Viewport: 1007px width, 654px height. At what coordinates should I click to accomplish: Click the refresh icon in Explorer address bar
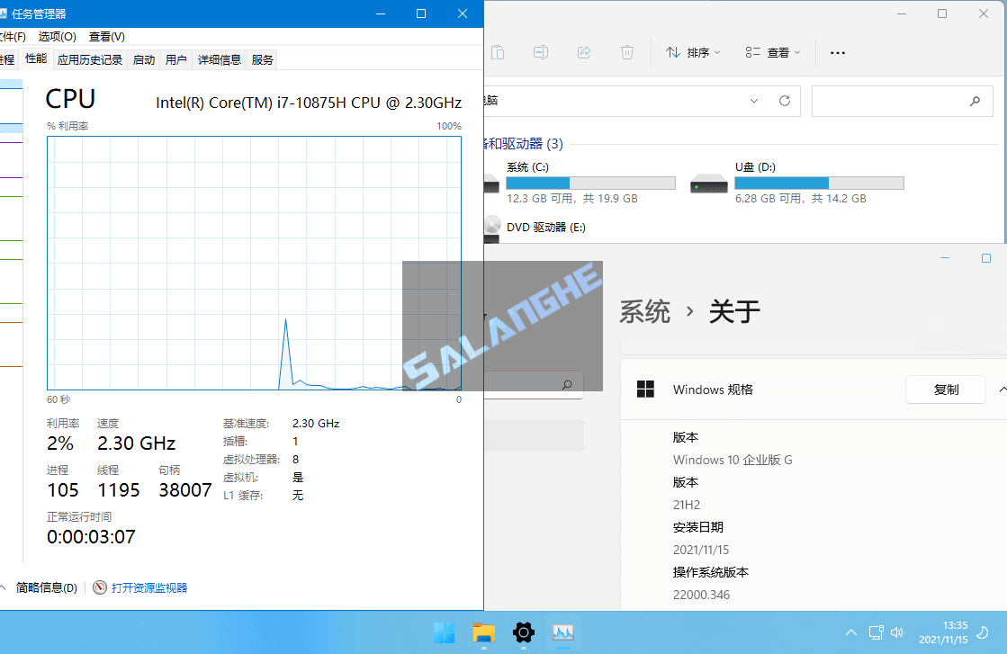click(784, 101)
